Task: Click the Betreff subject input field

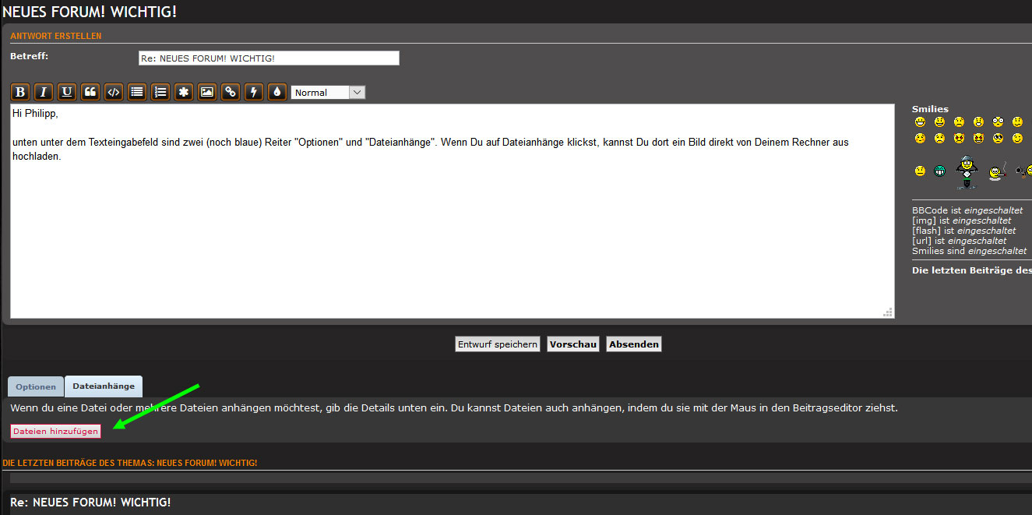Action: click(x=269, y=58)
